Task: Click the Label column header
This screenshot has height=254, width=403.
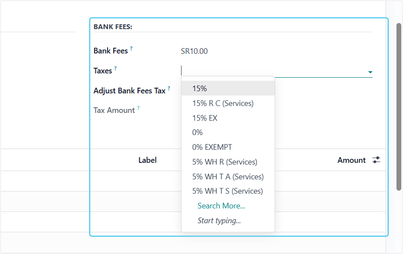Action: point(147,160)
